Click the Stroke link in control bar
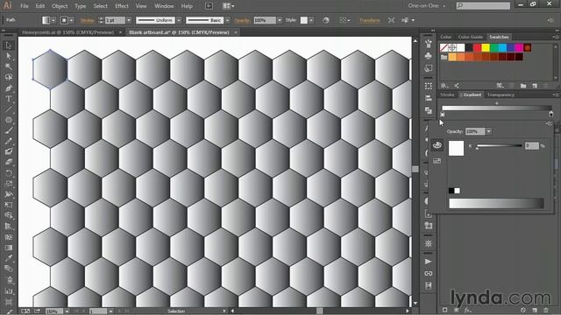This screenshot has height=315, width=561. point(87,20)
